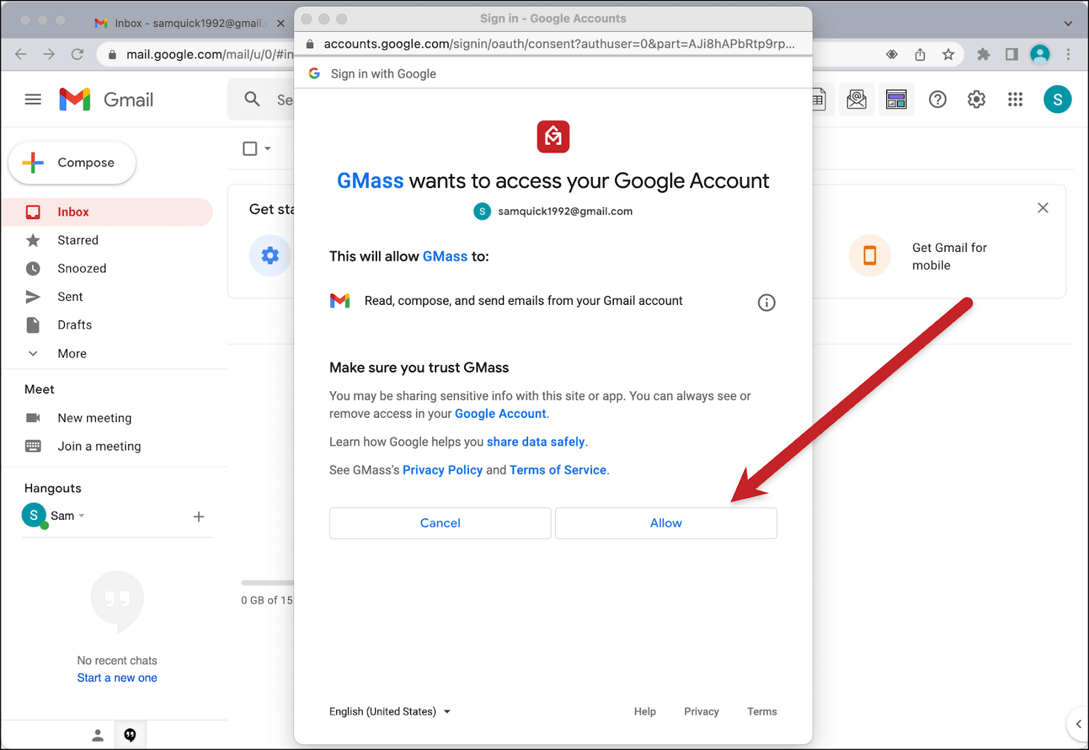Screen dimensions: 1089x750
Task: Click Start a new one chat link
Action: 117,678
